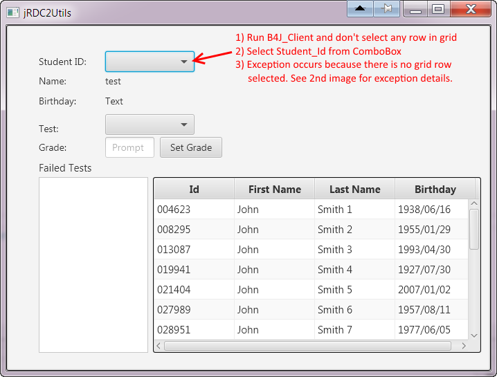Click the Failed Tests list box
The width and height of the screenshot is (497, 377).
click(x=93, y=265)
